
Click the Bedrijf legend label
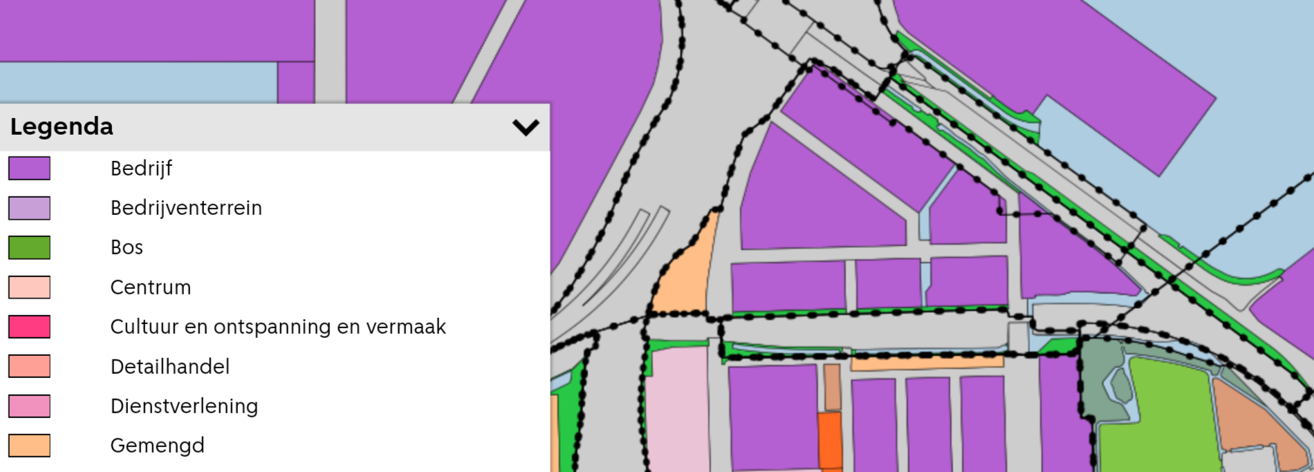pos(141,169)
